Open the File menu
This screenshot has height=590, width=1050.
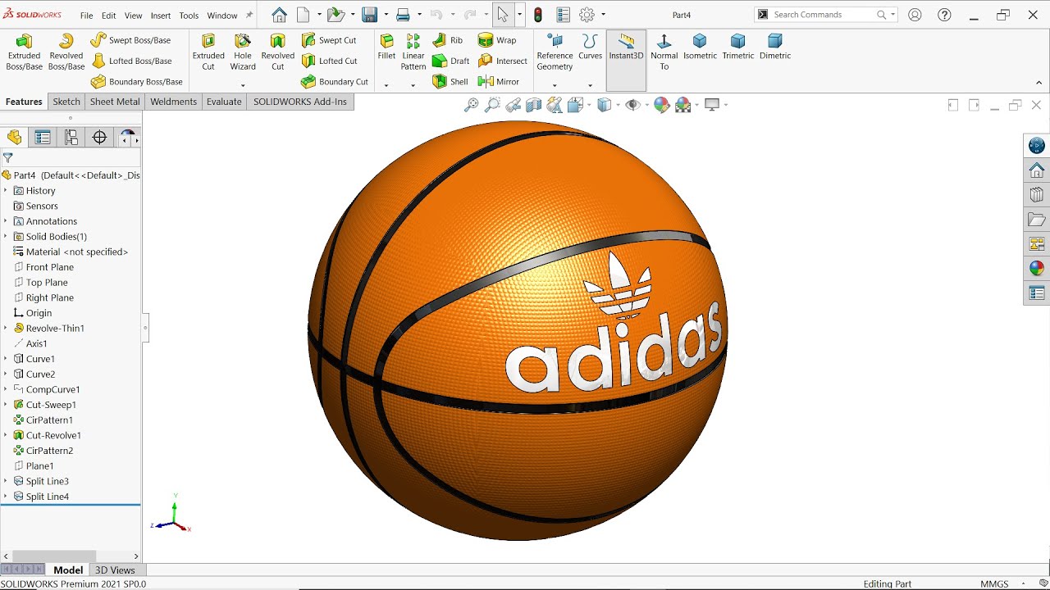86,16
